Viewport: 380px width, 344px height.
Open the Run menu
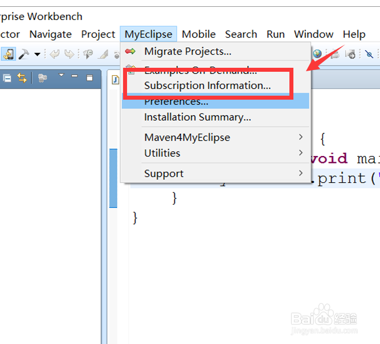point(276,34)
